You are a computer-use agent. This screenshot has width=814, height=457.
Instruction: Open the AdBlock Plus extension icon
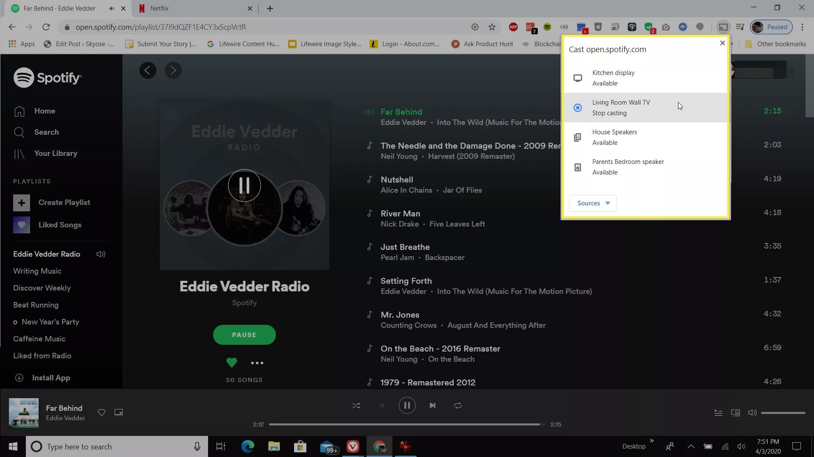pos(513,27)
